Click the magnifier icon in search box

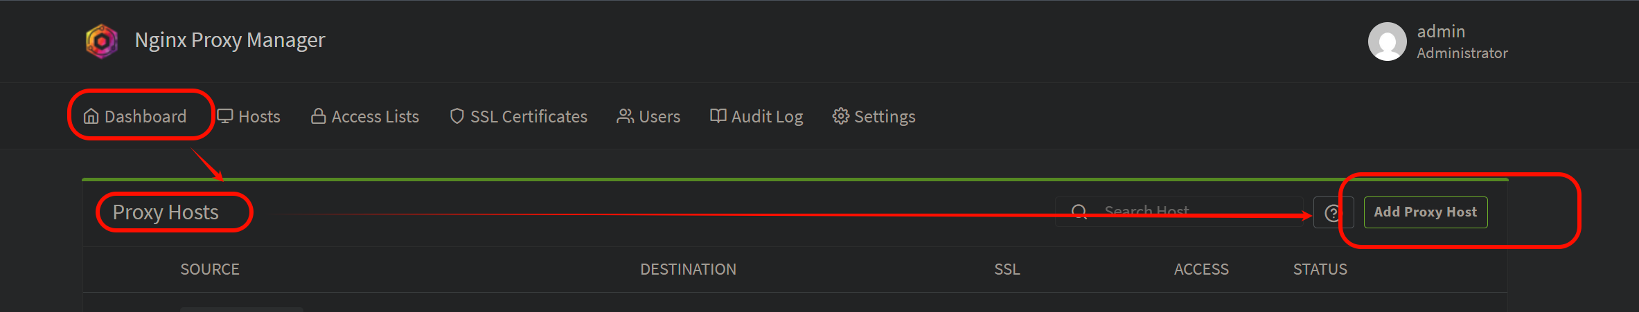pos(1079,212)
